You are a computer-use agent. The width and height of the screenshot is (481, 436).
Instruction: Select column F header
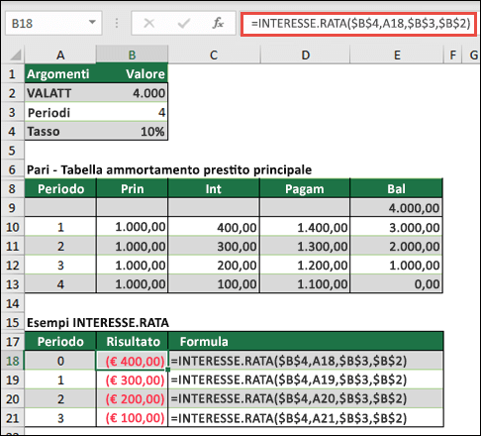click(x=452, y=54)
